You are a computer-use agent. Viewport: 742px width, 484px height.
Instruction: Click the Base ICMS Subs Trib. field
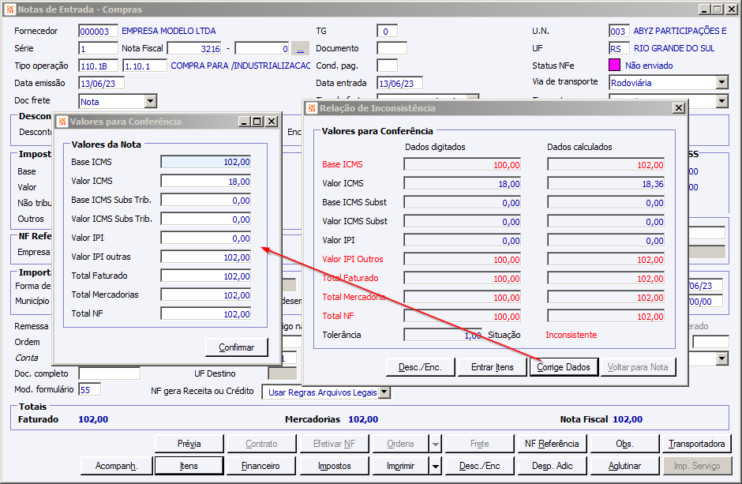point(206,200)
